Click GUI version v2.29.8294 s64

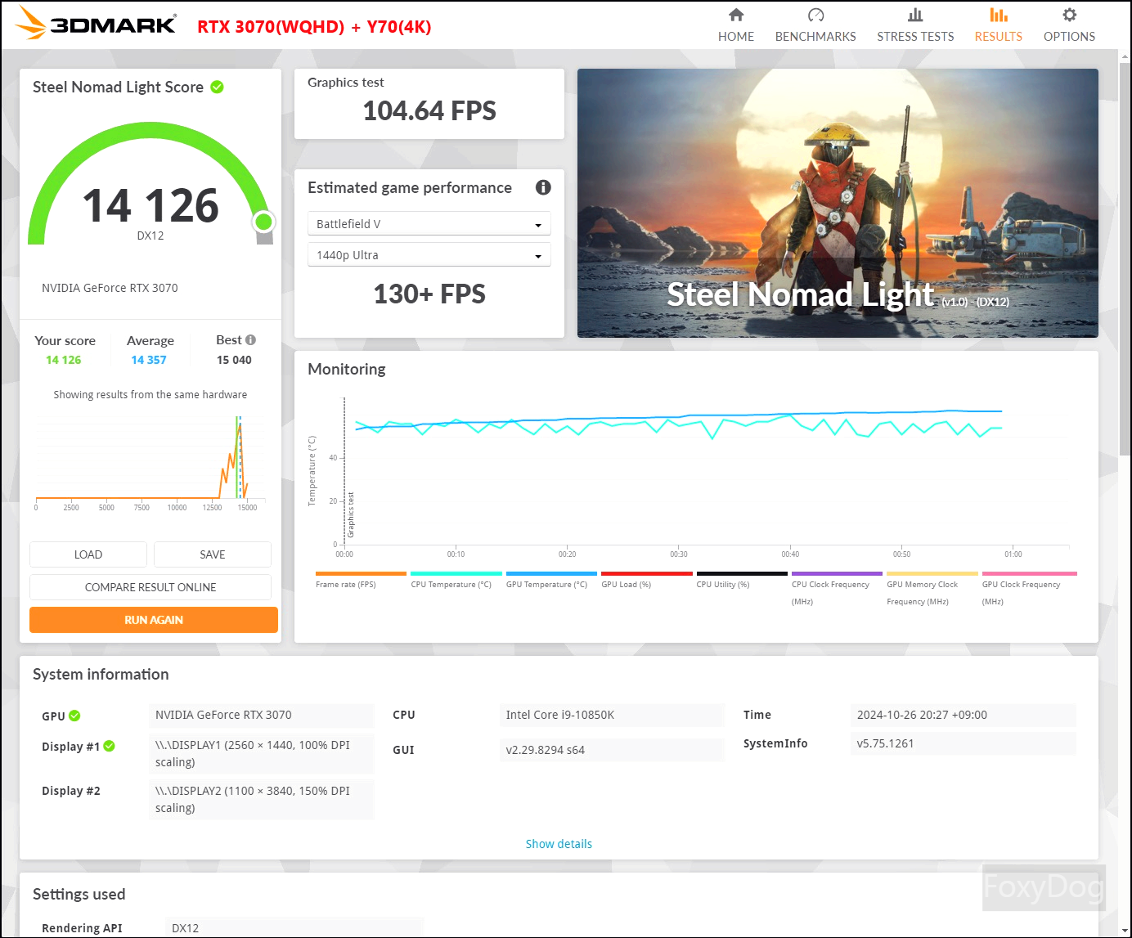(x=612, y=750)
